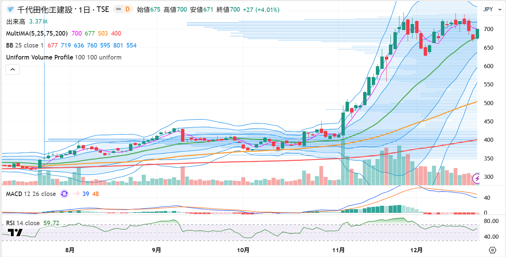Click the TradingView logo

[x=15, y=232]
